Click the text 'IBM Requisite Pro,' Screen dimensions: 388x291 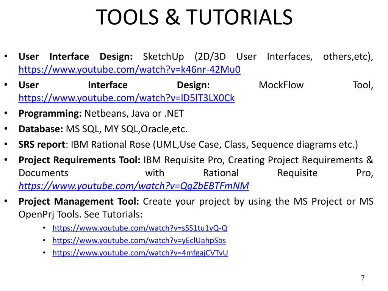[x=184, y=160]
